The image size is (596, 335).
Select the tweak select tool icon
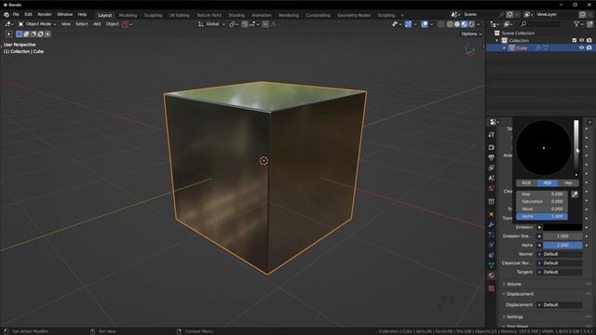(x=8, y=34)
